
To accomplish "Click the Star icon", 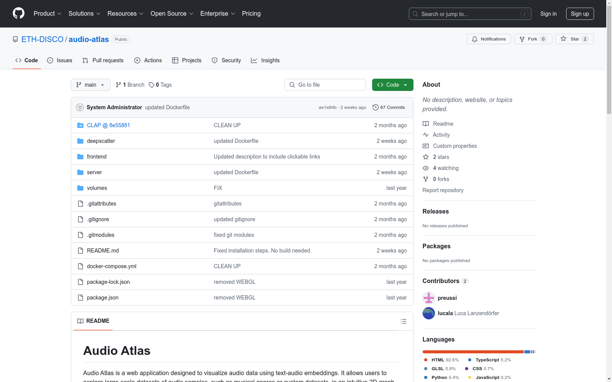I will click(x=563, y=39).
